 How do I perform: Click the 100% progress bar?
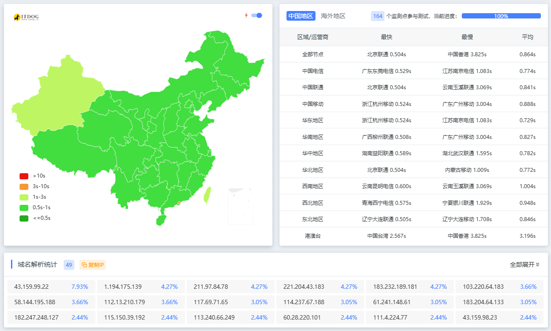coord(501,16)
